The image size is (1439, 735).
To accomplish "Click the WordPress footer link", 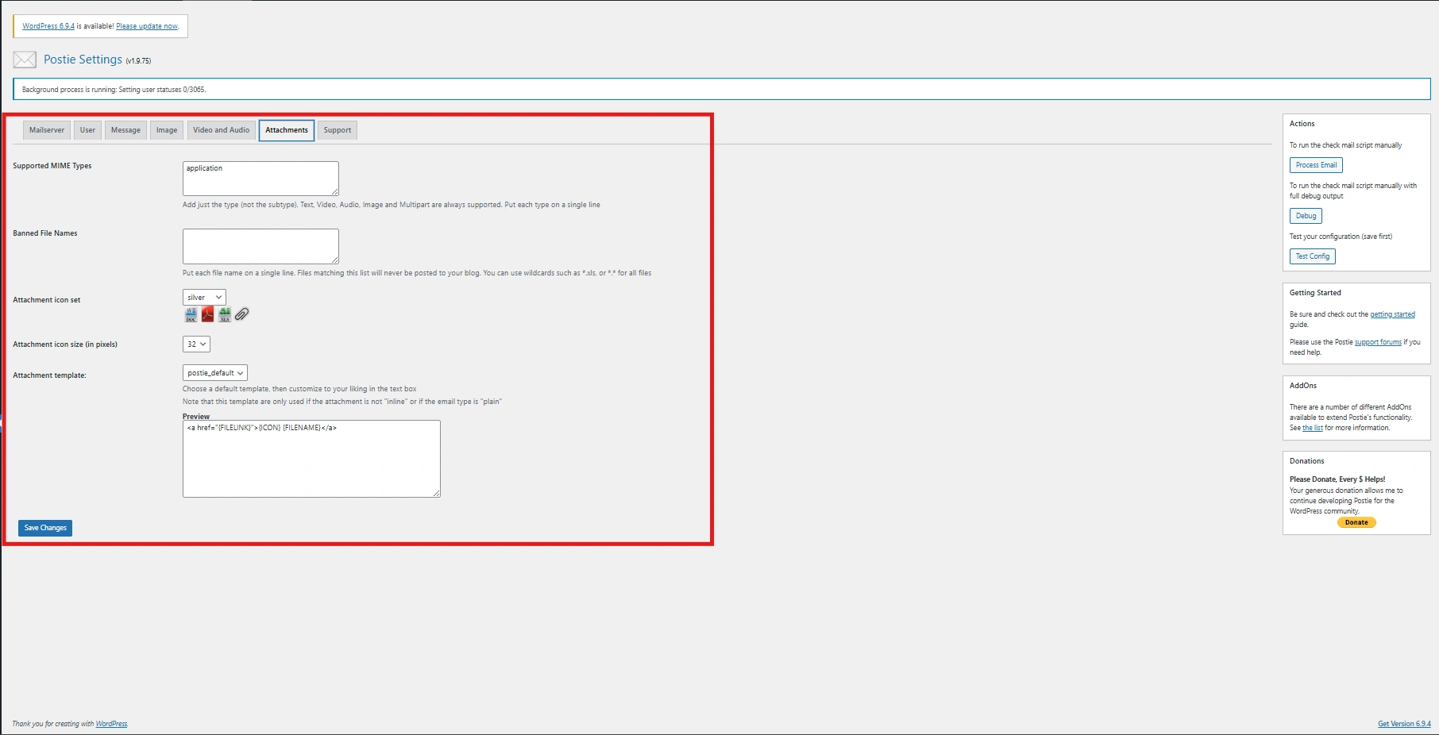I will (111, 724).
